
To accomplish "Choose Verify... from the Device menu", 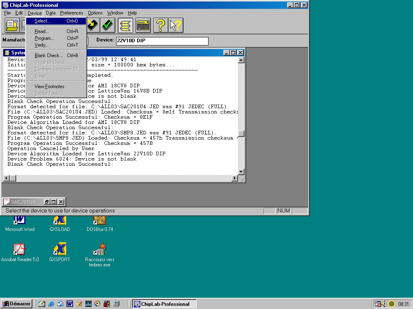I will tap(56, 45).
